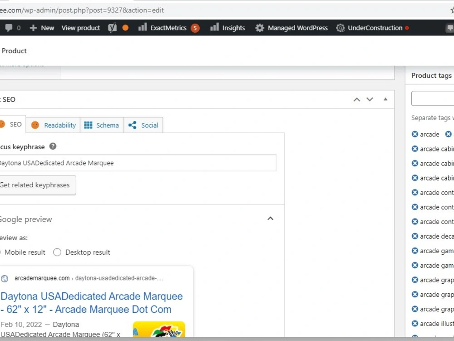
Task: Click Get related keyphrases button
Action: pos(38,185)
